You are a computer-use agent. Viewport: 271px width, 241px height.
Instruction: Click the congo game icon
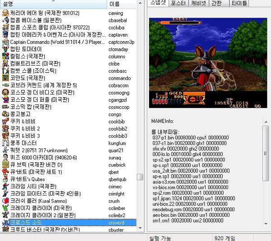coord(5,114)
